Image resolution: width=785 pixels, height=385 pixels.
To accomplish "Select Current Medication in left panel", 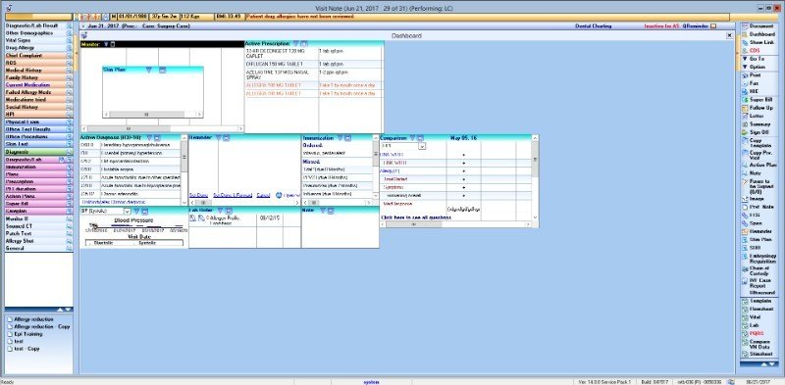I will (38, 85).
